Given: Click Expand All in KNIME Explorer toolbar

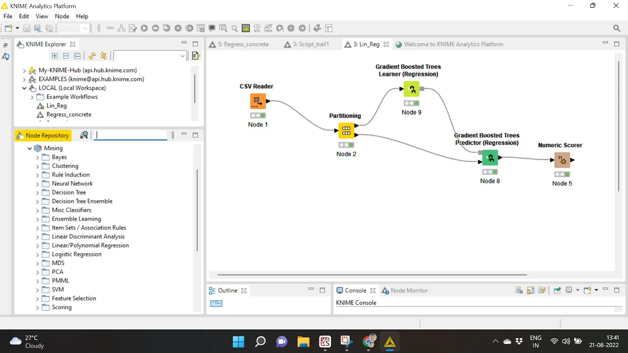Looking at the screenshot, I should (54, 56).
